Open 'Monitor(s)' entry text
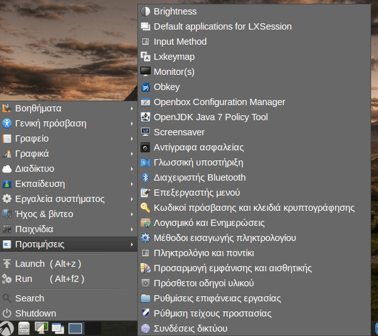 click(x=174, y=72)
